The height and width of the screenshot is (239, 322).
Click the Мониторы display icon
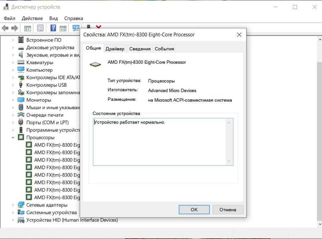[21, 100]
